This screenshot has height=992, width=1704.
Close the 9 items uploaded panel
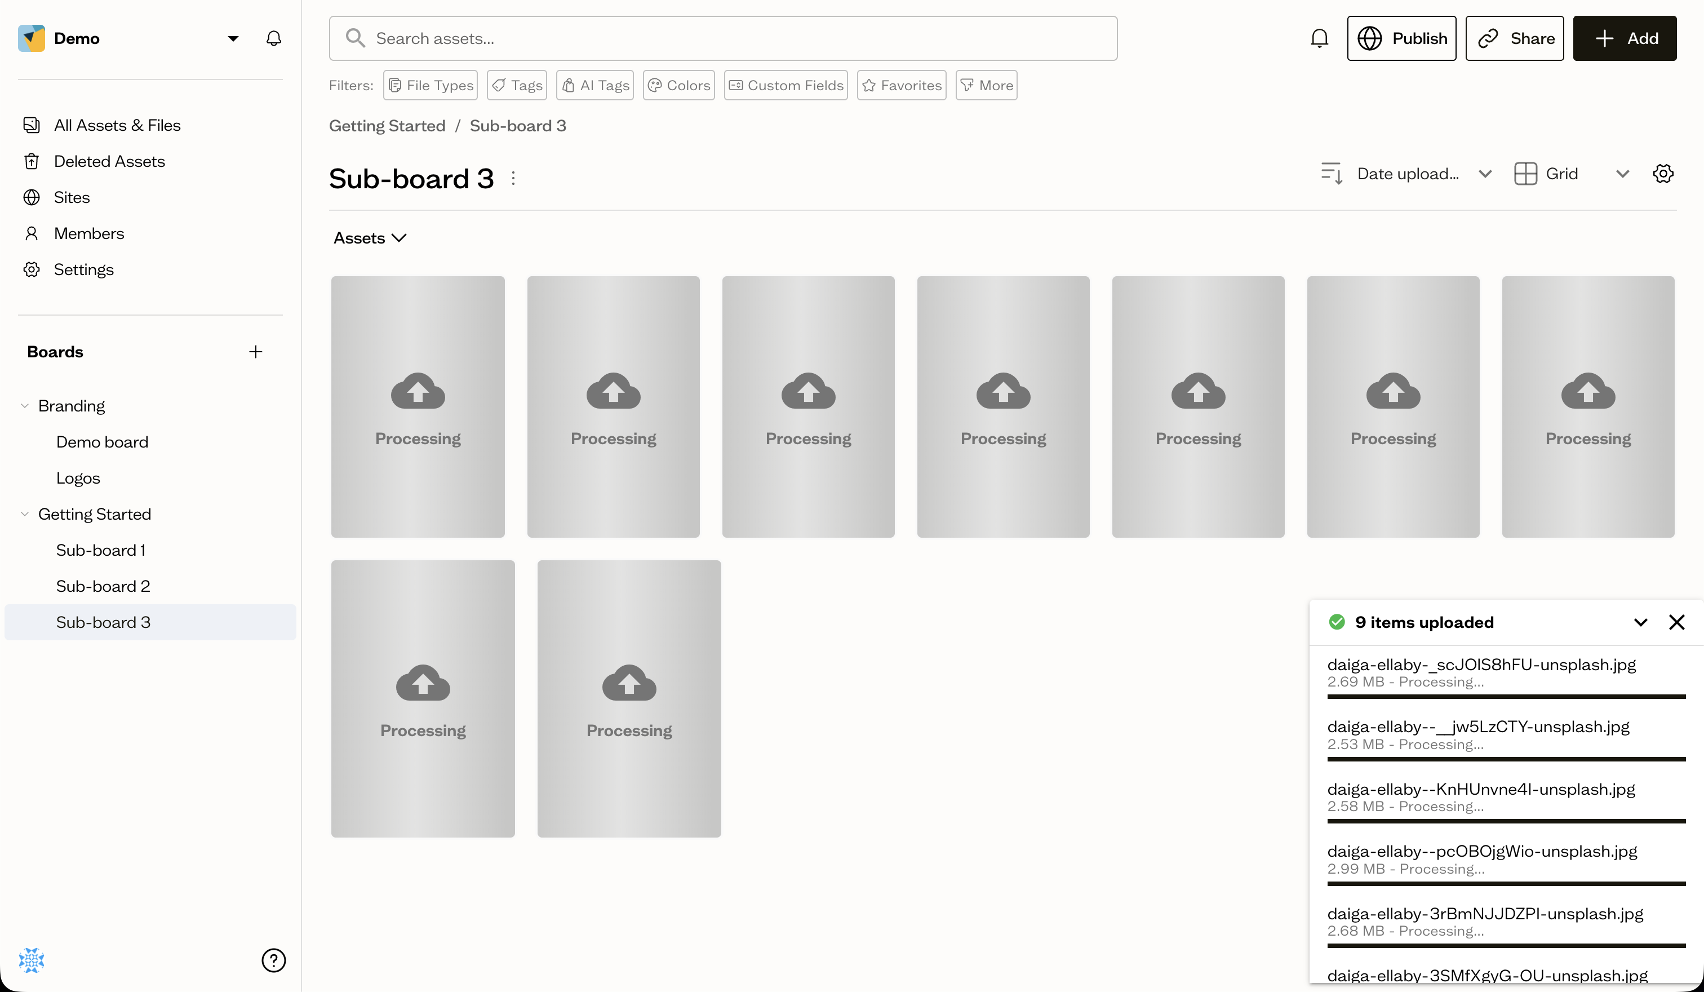pyautogui.click(x=1676, y=622)
